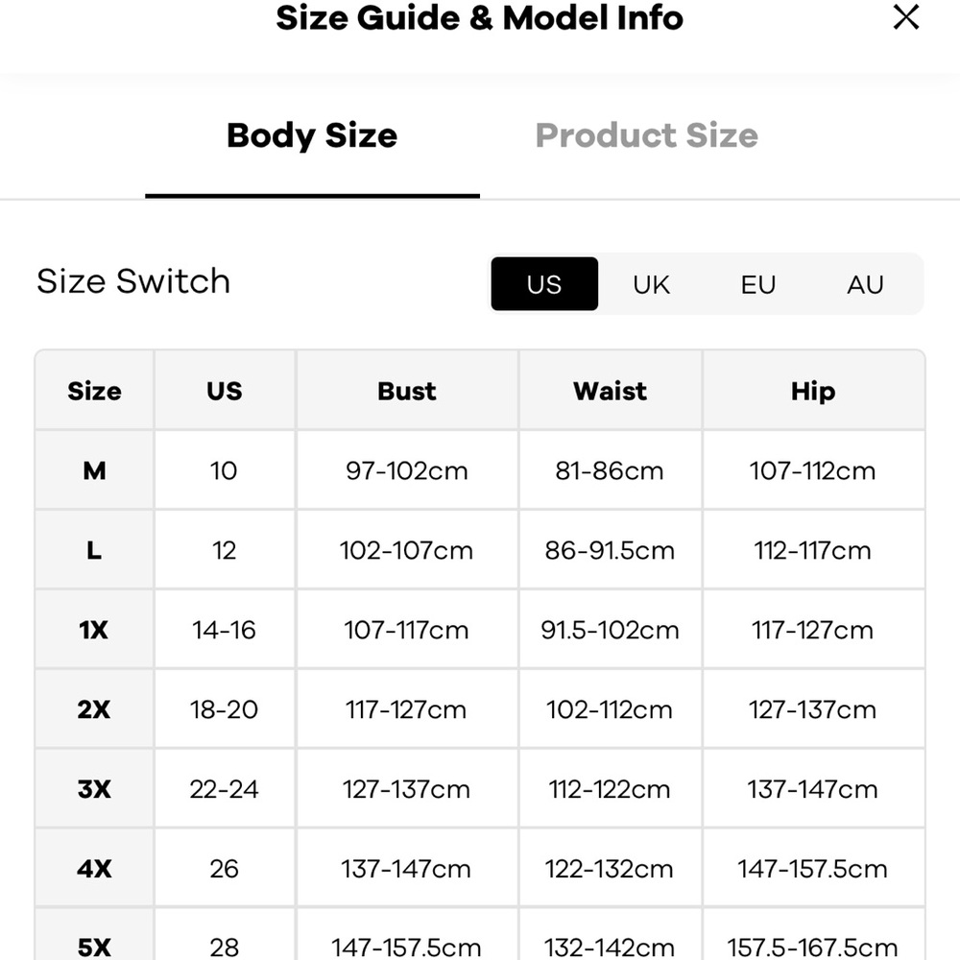Select the 4X size row label
The image size is (960, 960).
[94, 869]
